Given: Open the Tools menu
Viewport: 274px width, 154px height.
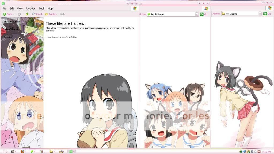Looking at the screenshot, I should [41, 9].
